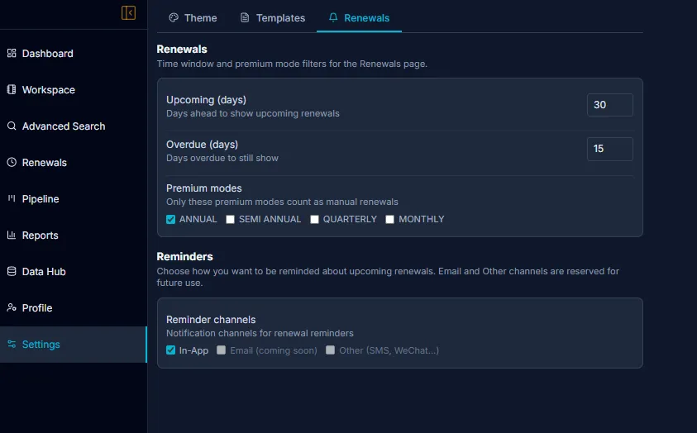Collapse the sidebar with the panel icon
This screenshot has width=697, height=433.
[x=128, y=13]
